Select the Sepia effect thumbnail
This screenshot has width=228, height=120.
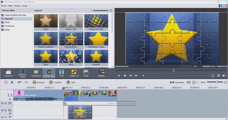coord(46,22)
